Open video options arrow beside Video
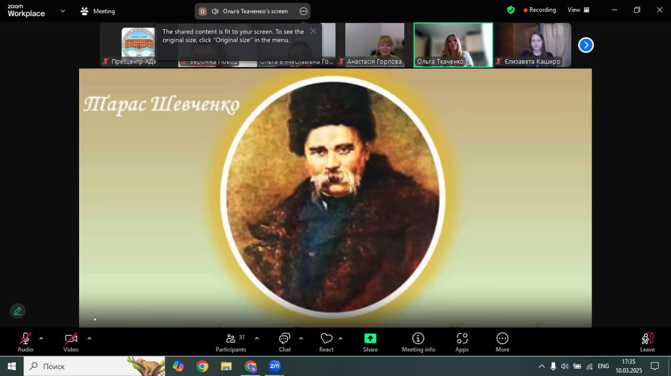The width and height of the screenshot is (671, 376). (x=89, y=338)
